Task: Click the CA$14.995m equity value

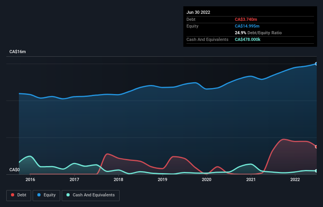Action: click(x=247, y=26)
